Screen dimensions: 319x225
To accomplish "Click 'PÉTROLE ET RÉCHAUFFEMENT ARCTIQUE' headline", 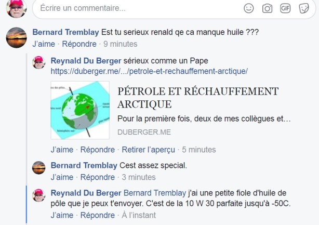I will (x=197, y=97).
